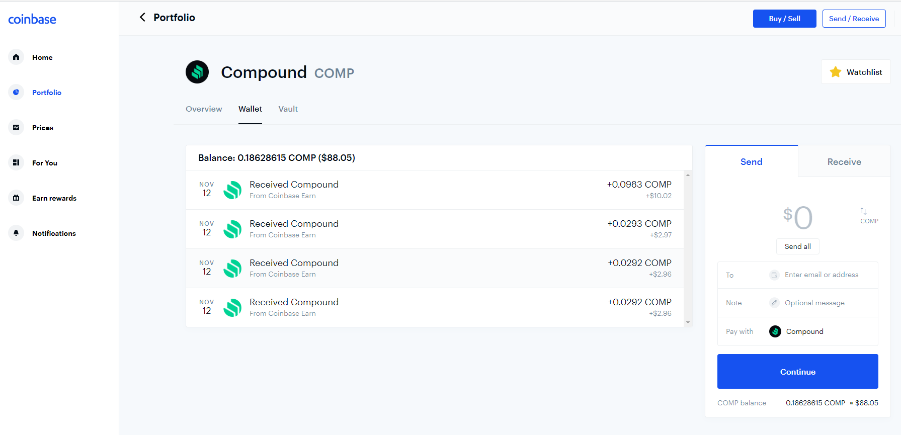Open the Notifications sidebar label
Image resolution: width=901 pixels, height=435 pixels.
pyautogui.click(x=54, y=233)
